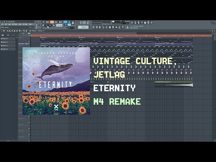Open the EDIT menu
This screenshot has width=216, height=162.
click(x=6, y=24)
